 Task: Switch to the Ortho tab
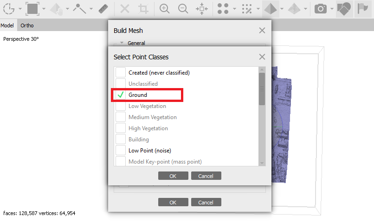point(27,25)
